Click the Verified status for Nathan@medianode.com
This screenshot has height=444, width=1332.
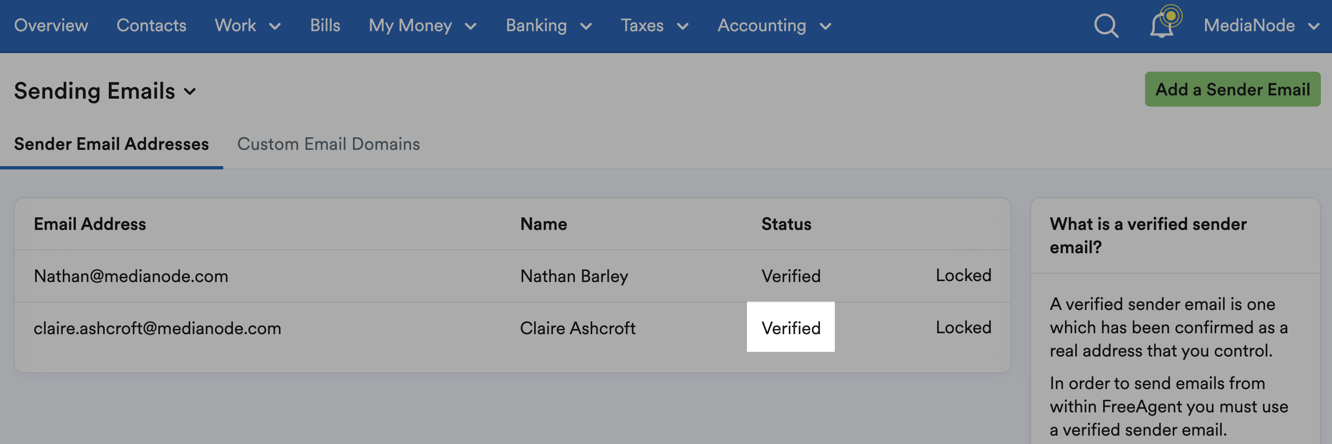(x=791, y=276)
